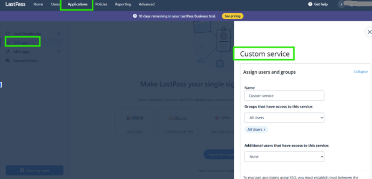Screen dimensions: 372x179
Task: Click the user avatar icon in header
Action: pos(342,4)
